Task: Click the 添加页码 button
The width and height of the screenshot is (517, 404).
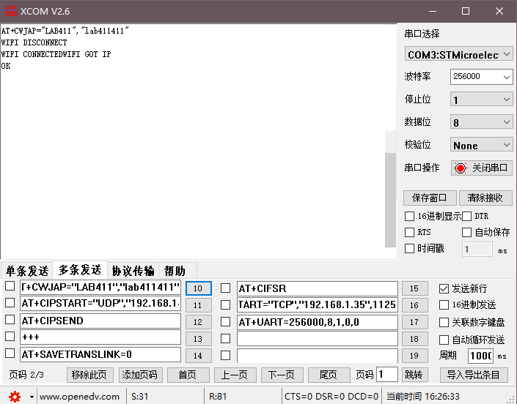Action: click(x=140, y=375)
